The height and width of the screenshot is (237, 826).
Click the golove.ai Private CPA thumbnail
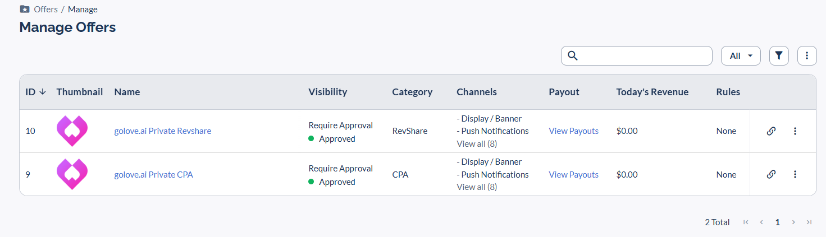(x=72, y=174)
